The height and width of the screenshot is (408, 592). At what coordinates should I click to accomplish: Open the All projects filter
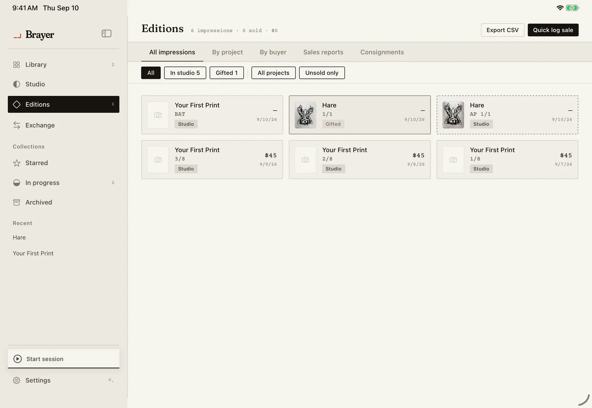(x=273, y=73)
